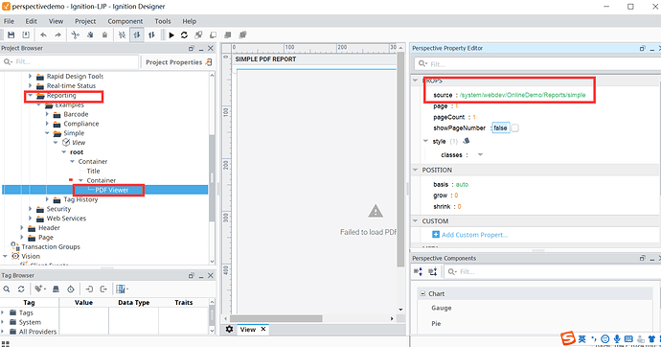Click the expand all icon in Perspective Components
Viewport: 661px width, 347px height.
(x=419, y=271)
